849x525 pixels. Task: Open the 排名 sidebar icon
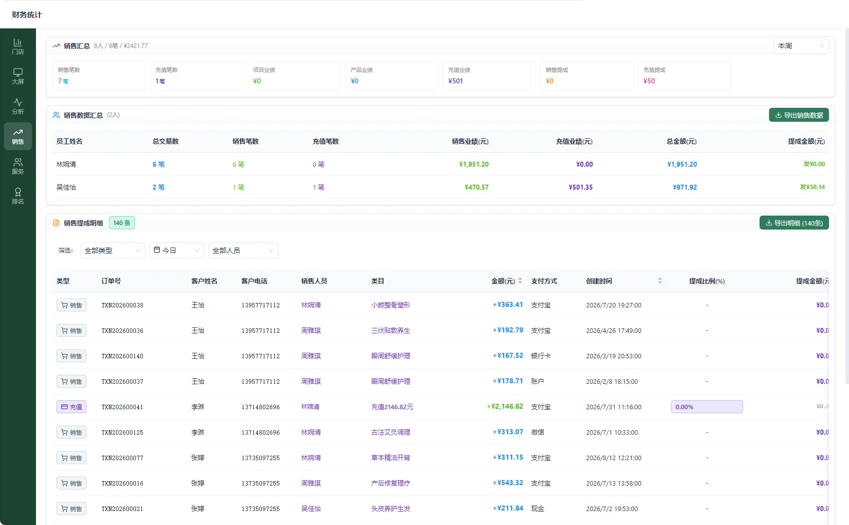[18, 196]
